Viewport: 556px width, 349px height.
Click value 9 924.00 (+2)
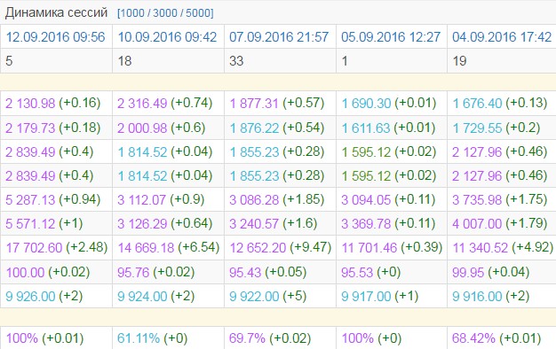coord(156,297)
